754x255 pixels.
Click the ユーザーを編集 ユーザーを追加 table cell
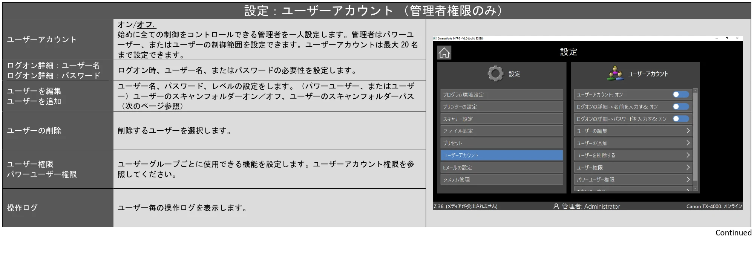58,96
